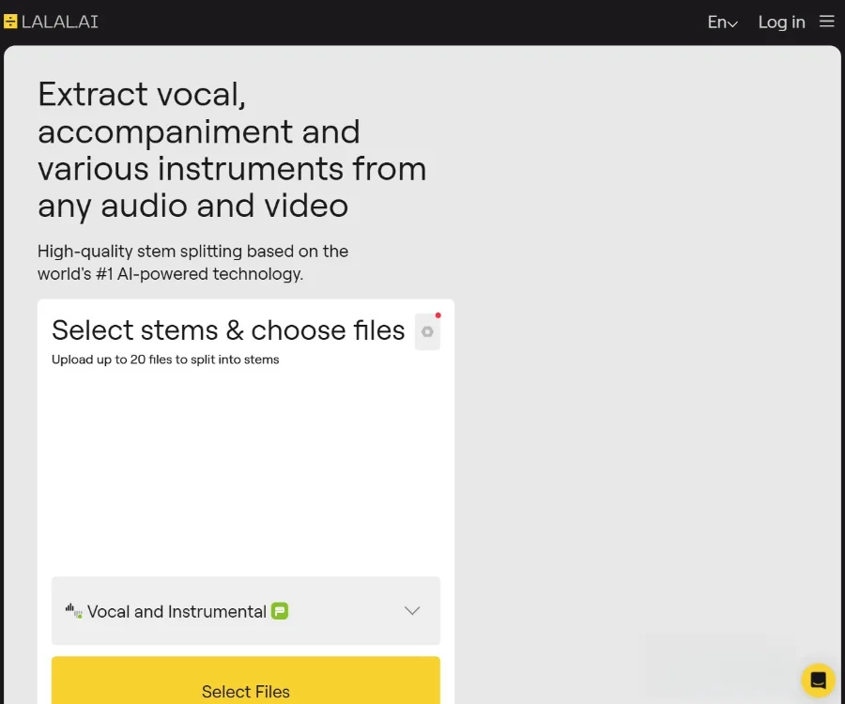Click the yellow LALALAI logo square

(x=10, y=21)
